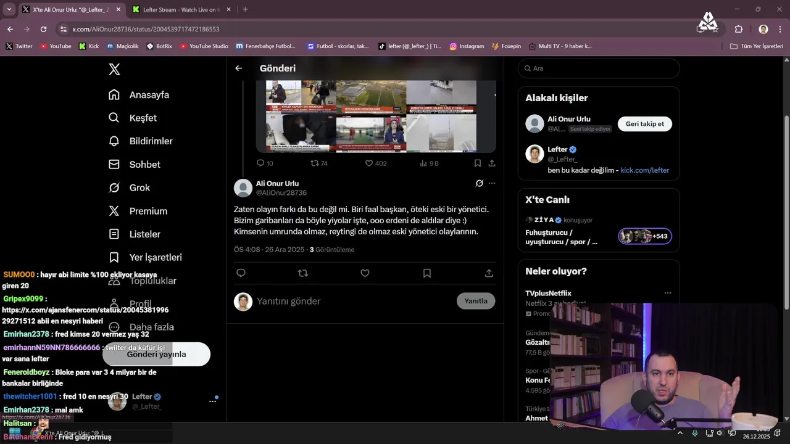Open Instagram bookmark
Image resolution: width=790 pixels, height=444 pixels.
[x=467, y=46]
